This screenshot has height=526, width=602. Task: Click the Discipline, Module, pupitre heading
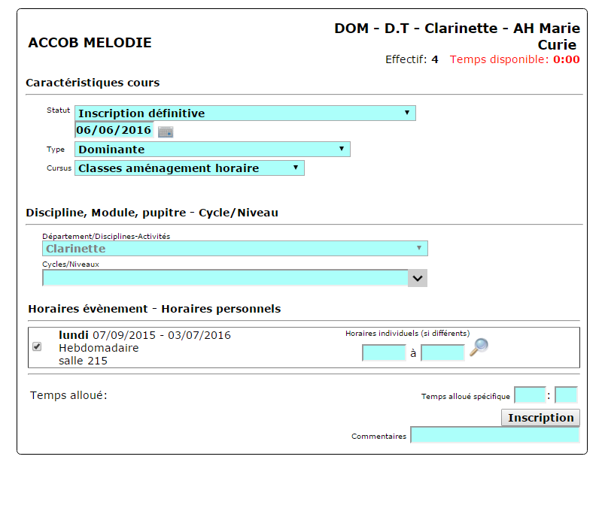152,213
